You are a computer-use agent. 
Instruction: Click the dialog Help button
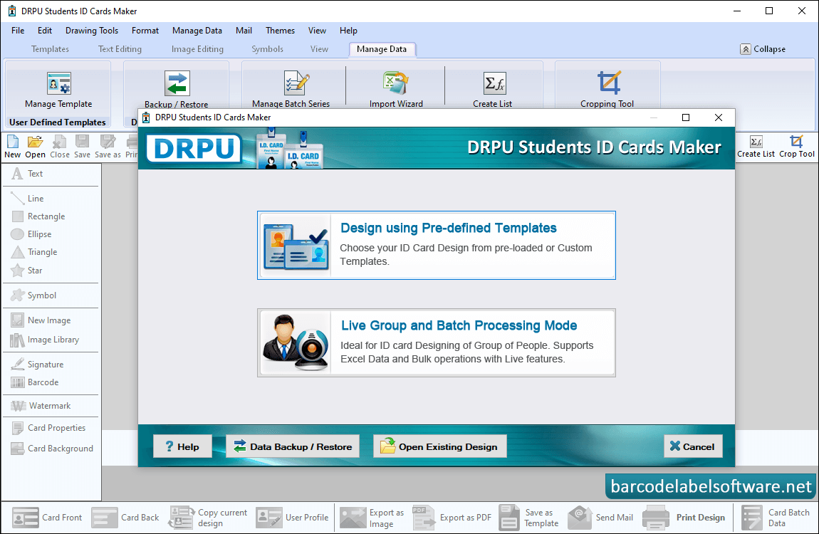[x=182, y=446]
